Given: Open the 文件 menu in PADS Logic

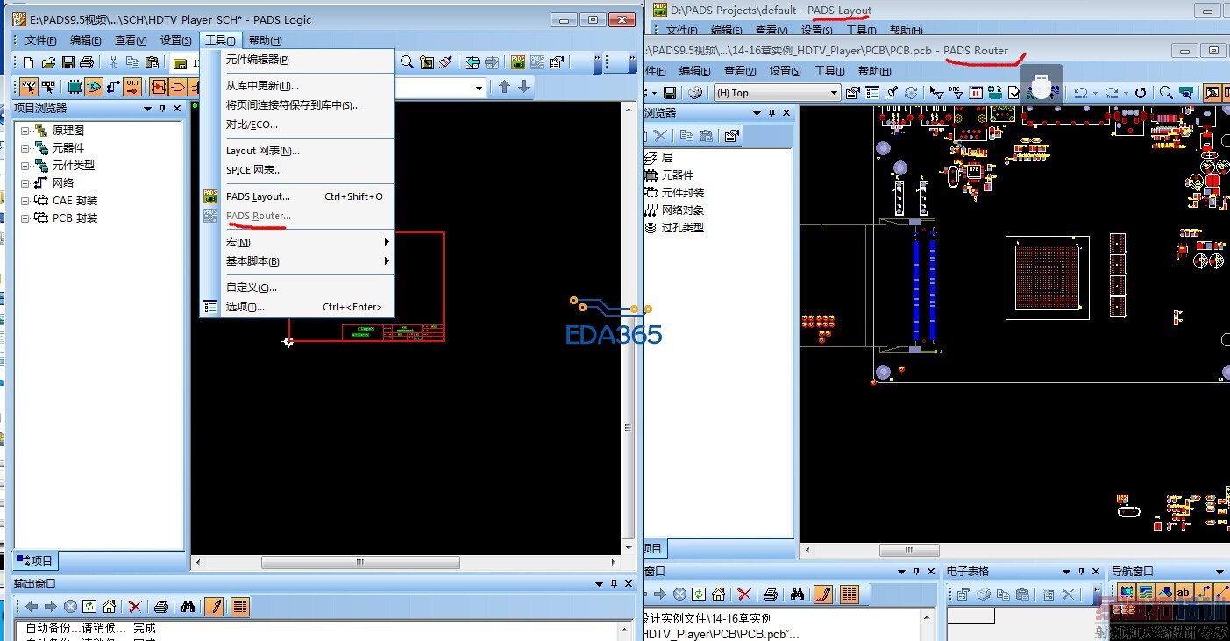Looking at the screenshot, I should pos(40,40).
